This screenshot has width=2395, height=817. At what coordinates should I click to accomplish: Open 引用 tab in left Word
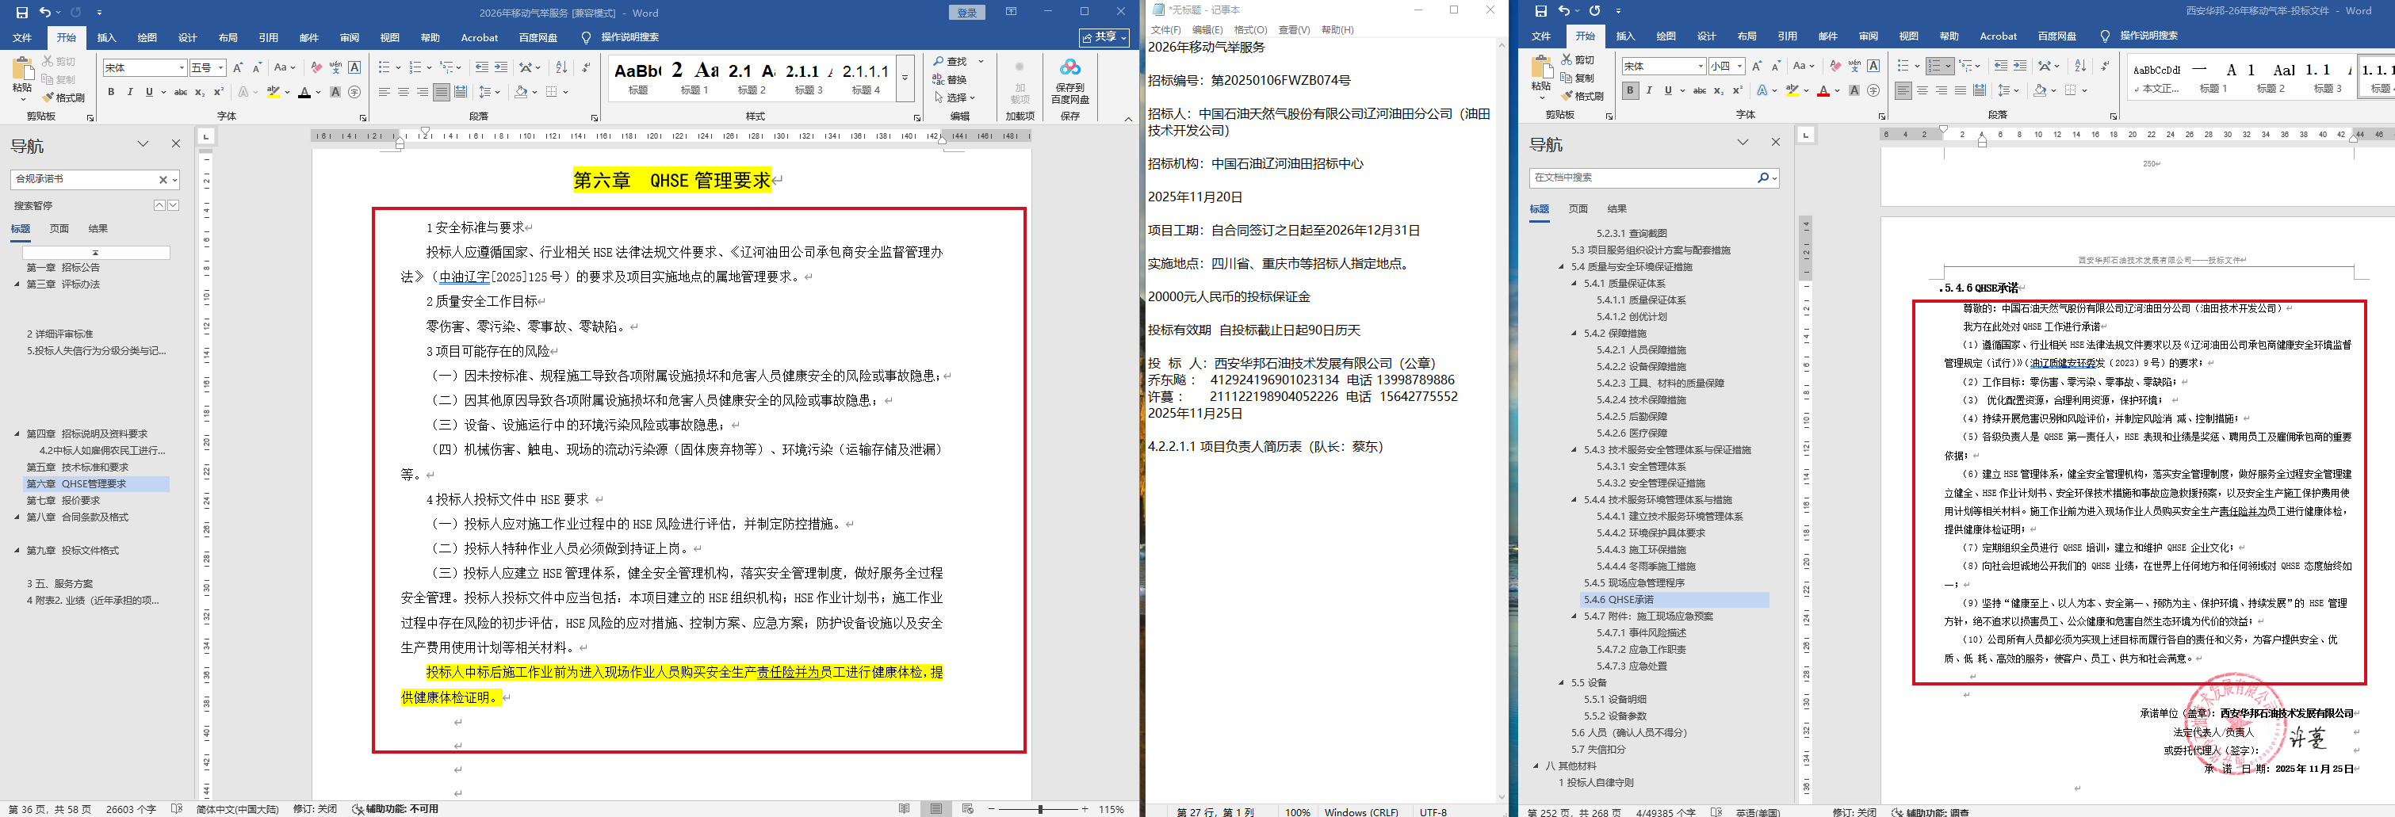point(269,38)
